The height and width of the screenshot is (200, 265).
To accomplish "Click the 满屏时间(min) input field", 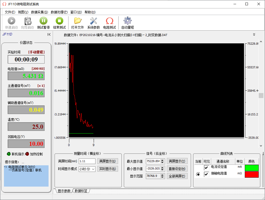I will click(x=87, y=161).
